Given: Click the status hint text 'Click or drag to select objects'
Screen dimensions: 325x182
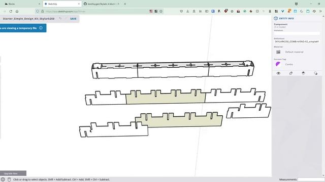Looking at the screenshot, I should (61, 179).
